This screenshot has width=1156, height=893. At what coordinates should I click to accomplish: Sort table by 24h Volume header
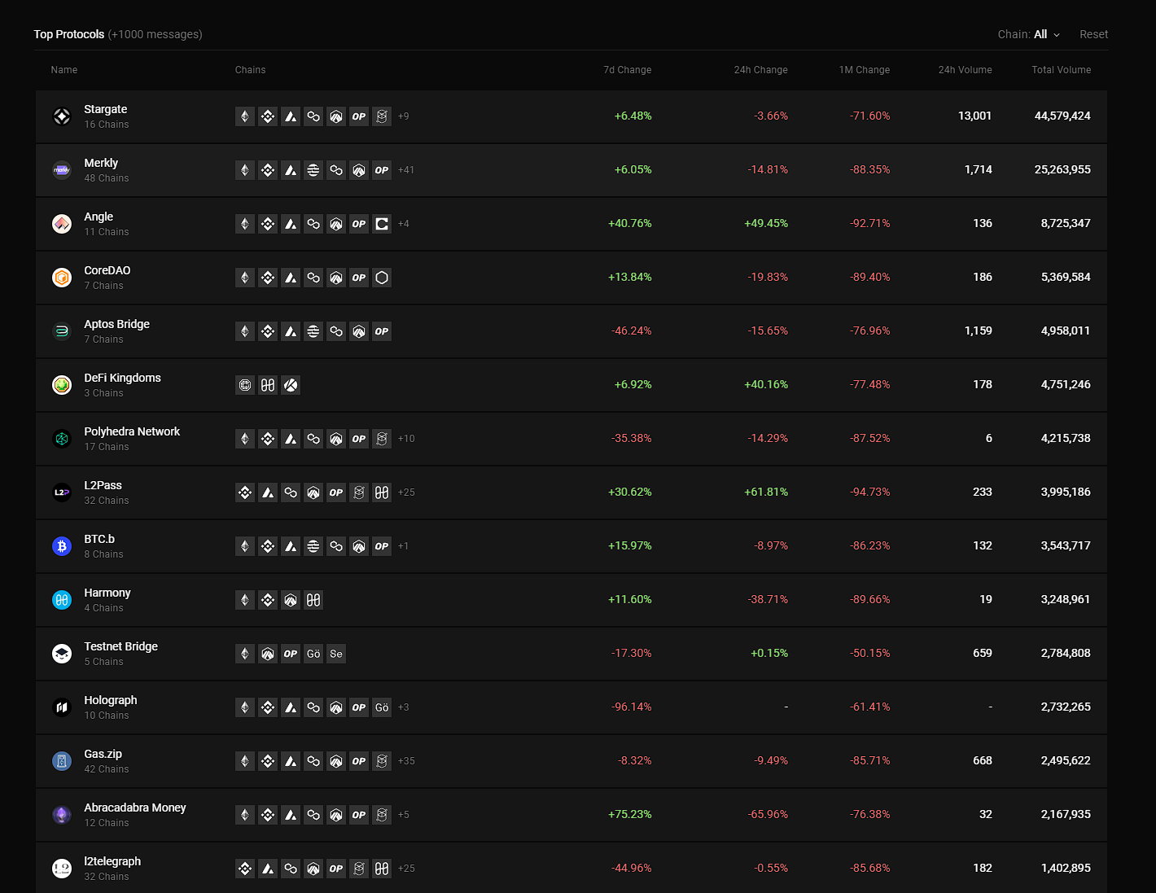click(x=965, y=70)
